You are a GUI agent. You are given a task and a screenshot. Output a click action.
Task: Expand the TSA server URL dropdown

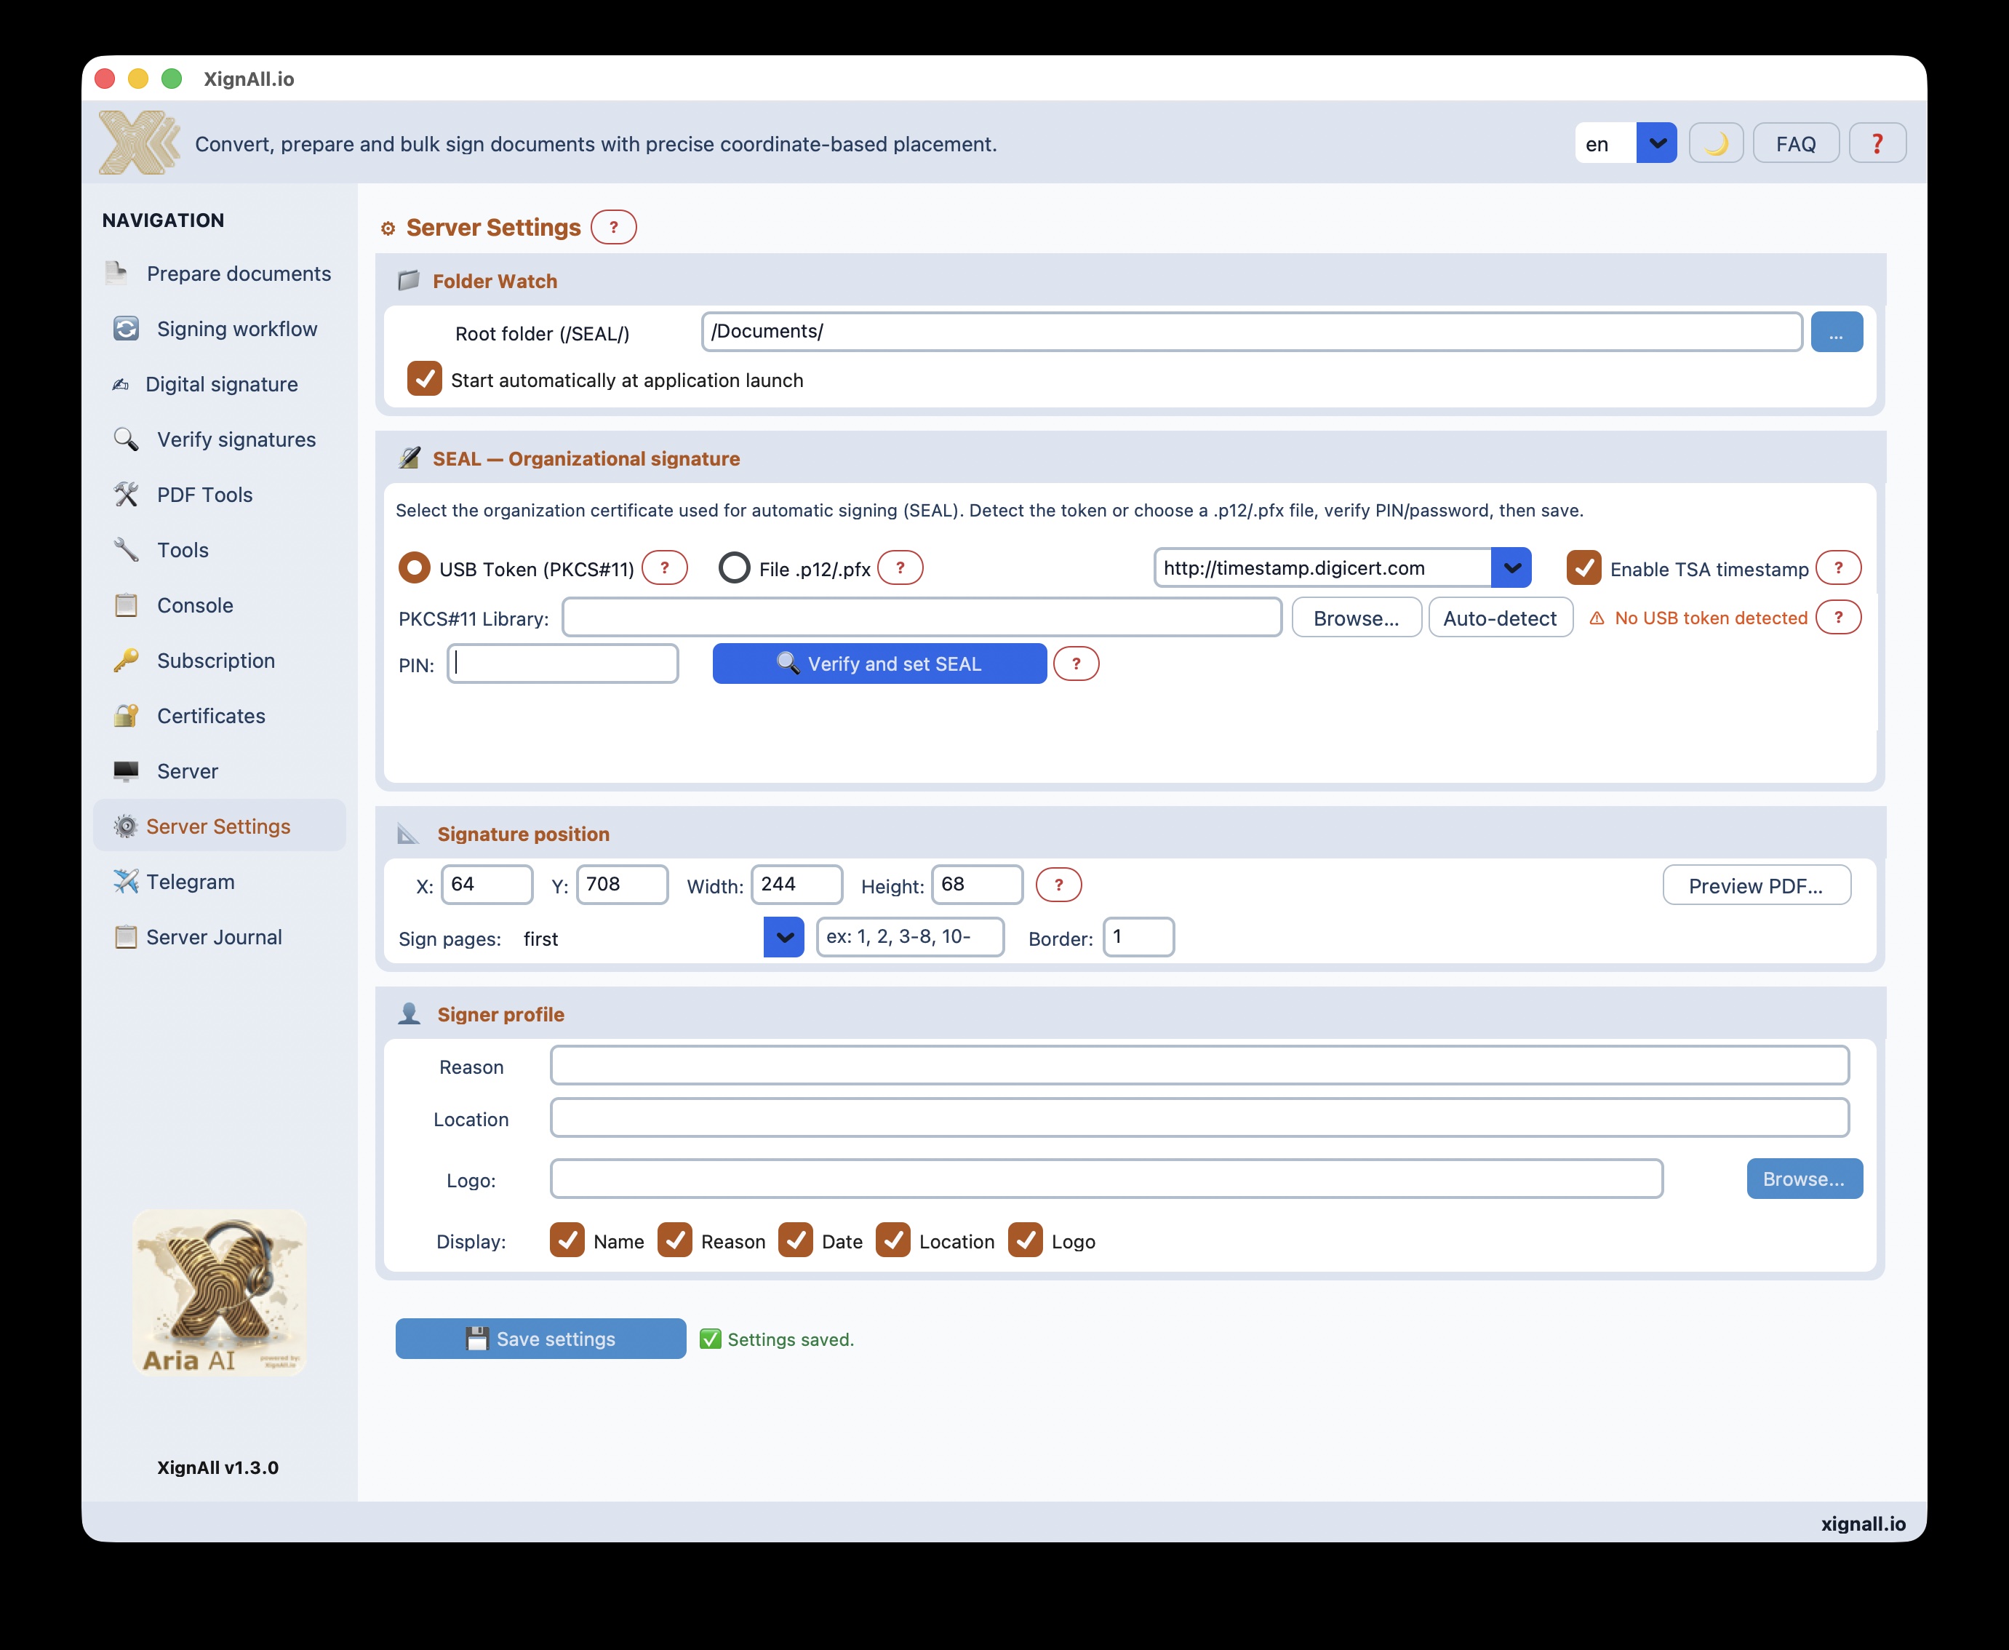(1511, 568)
